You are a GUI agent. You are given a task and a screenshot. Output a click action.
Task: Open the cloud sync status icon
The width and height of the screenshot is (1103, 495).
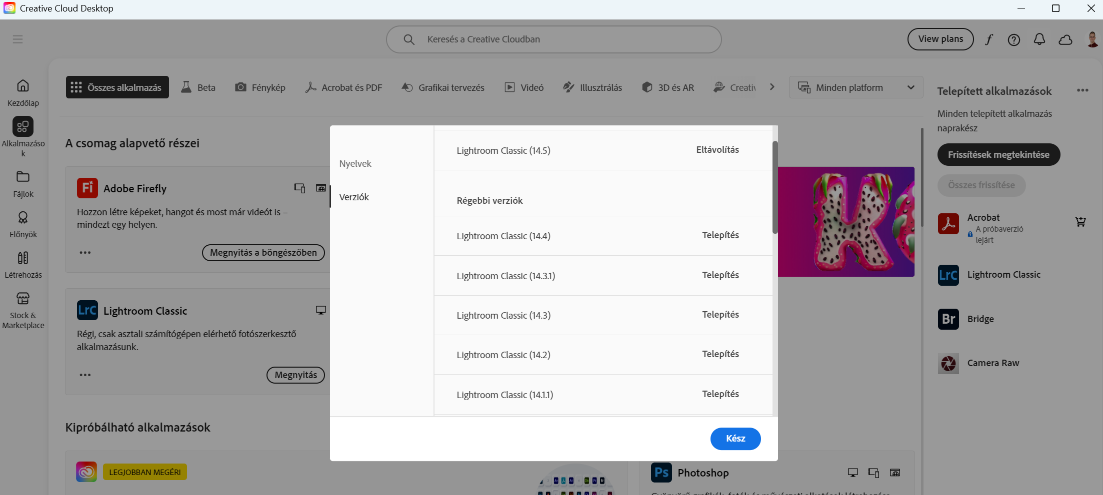click(x=1065, y=39)
